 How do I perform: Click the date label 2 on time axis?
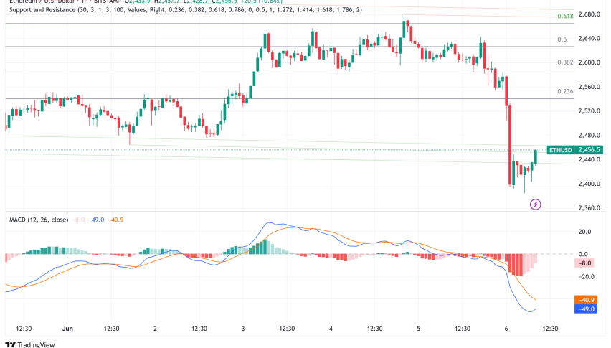pyautogui.click(x=155, y=329)
